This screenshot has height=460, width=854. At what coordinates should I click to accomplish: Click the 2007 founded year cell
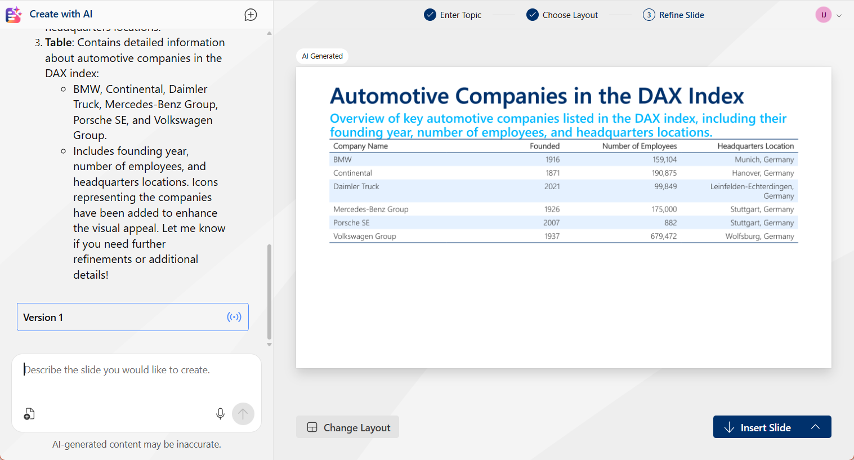[x=551, y=222]
